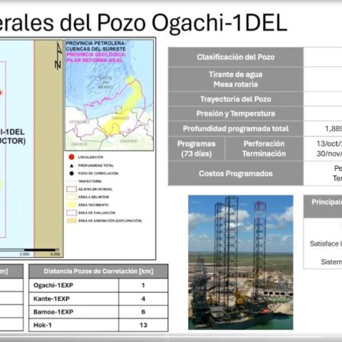Viewport: 342px width, 342px height.
Task: Click the Área de Evaluación legend box
Action: 71,212
